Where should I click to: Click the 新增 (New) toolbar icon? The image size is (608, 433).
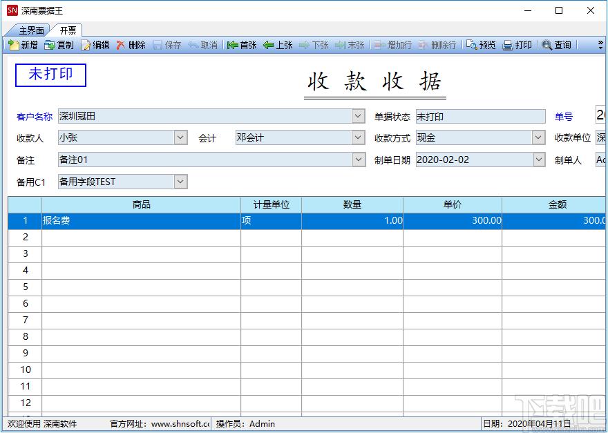point(23,45)
